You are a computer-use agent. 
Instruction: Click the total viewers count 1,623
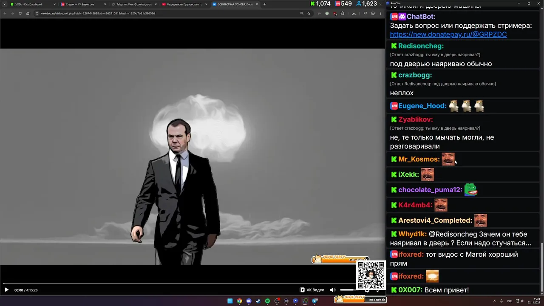click(366, 4)
